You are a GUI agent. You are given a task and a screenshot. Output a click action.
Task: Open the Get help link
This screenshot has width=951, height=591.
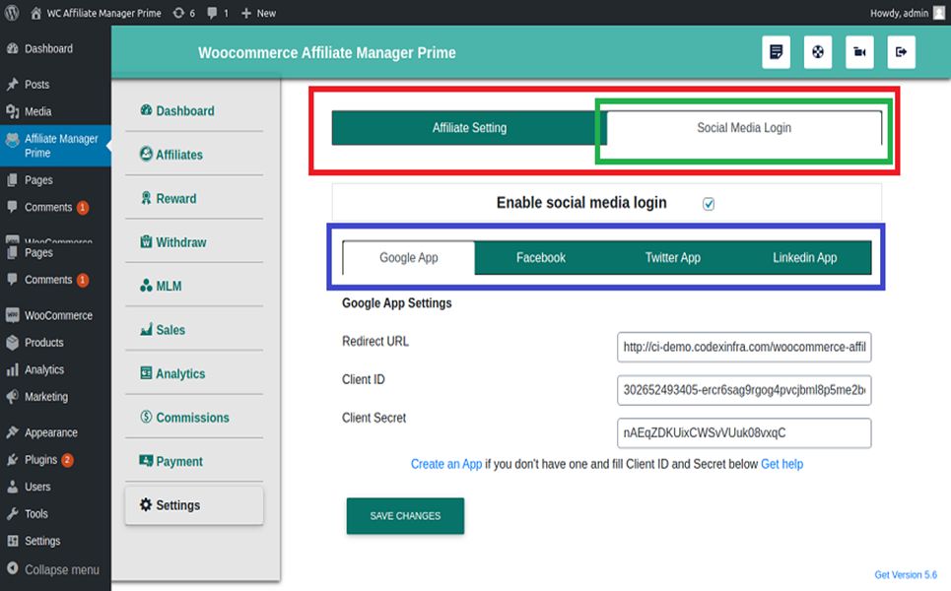pos(782,464)
